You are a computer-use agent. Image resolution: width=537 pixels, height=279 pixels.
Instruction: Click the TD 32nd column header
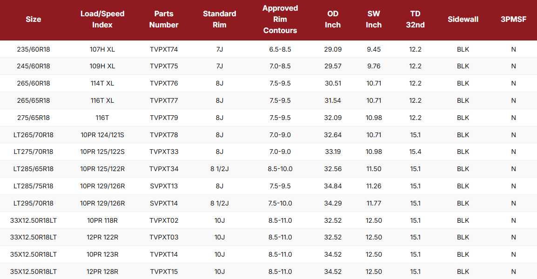pyautogui.click(x=415, y=20)
